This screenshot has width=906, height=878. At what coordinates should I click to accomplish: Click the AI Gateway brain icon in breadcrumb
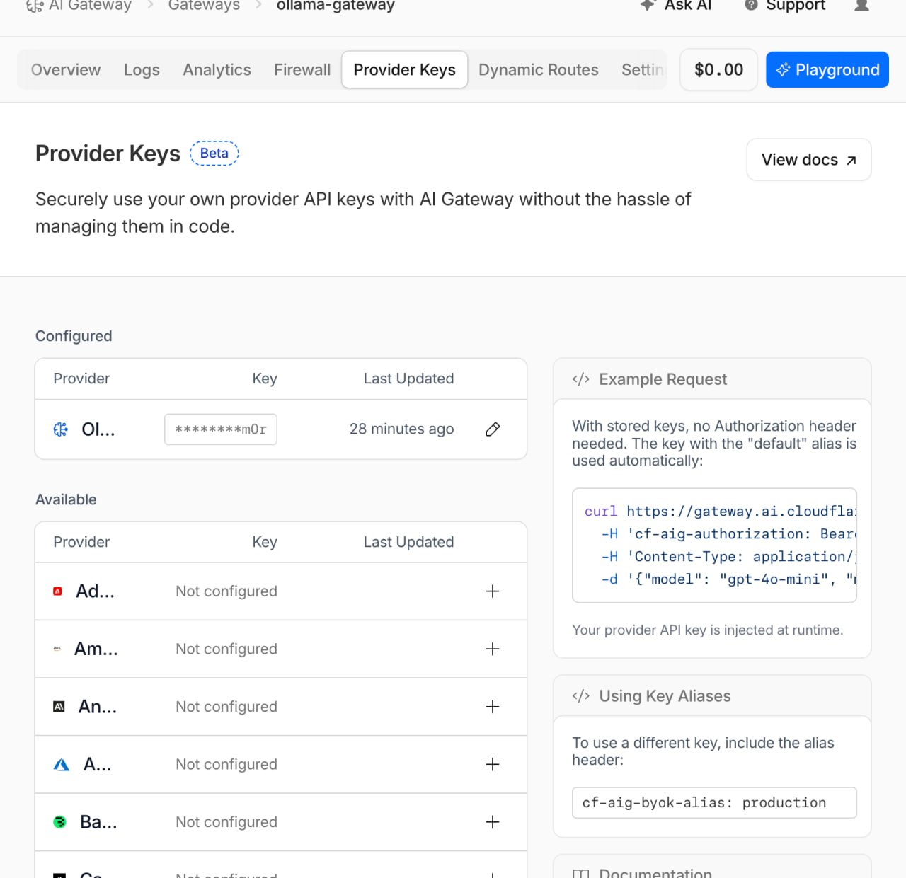(35, 6)
